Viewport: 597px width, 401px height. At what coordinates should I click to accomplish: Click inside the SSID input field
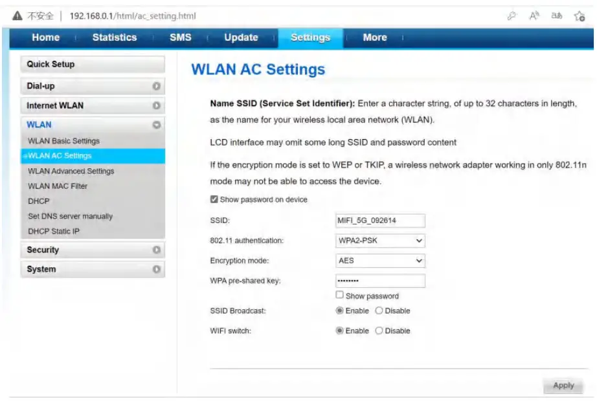click(x=380, y=221)
